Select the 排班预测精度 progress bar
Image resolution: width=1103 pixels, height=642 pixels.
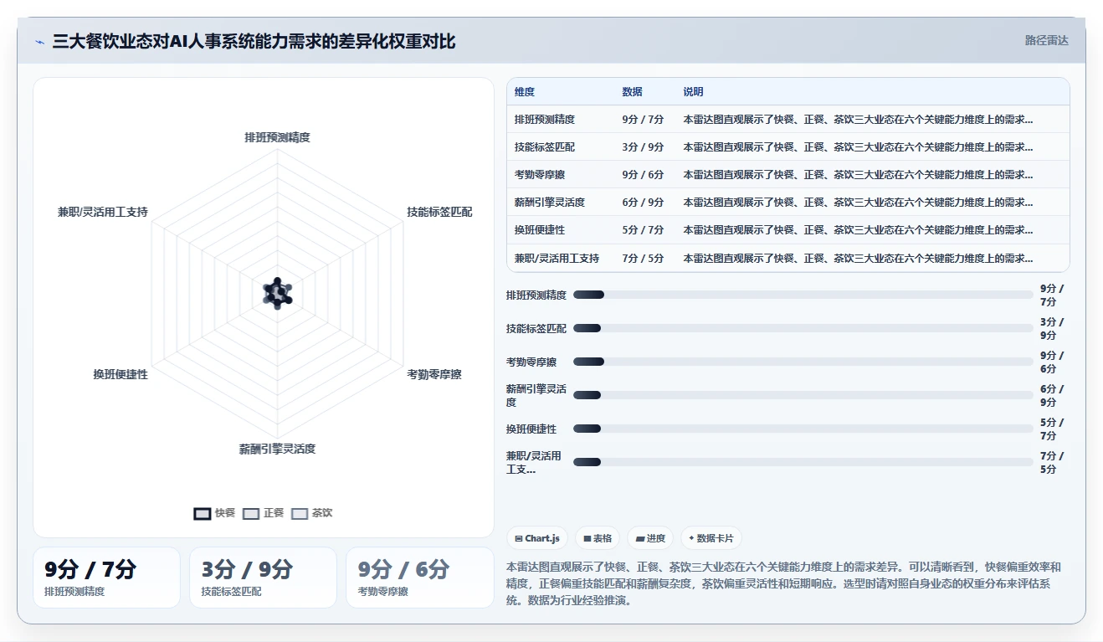803,295
